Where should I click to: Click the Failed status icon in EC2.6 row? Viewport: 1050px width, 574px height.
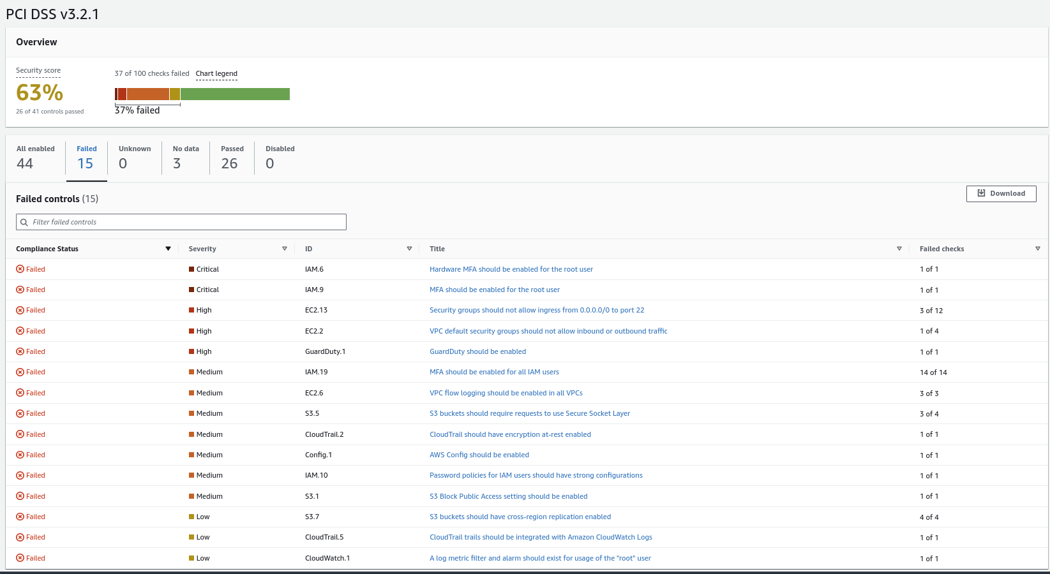click(x=20, y=393)
